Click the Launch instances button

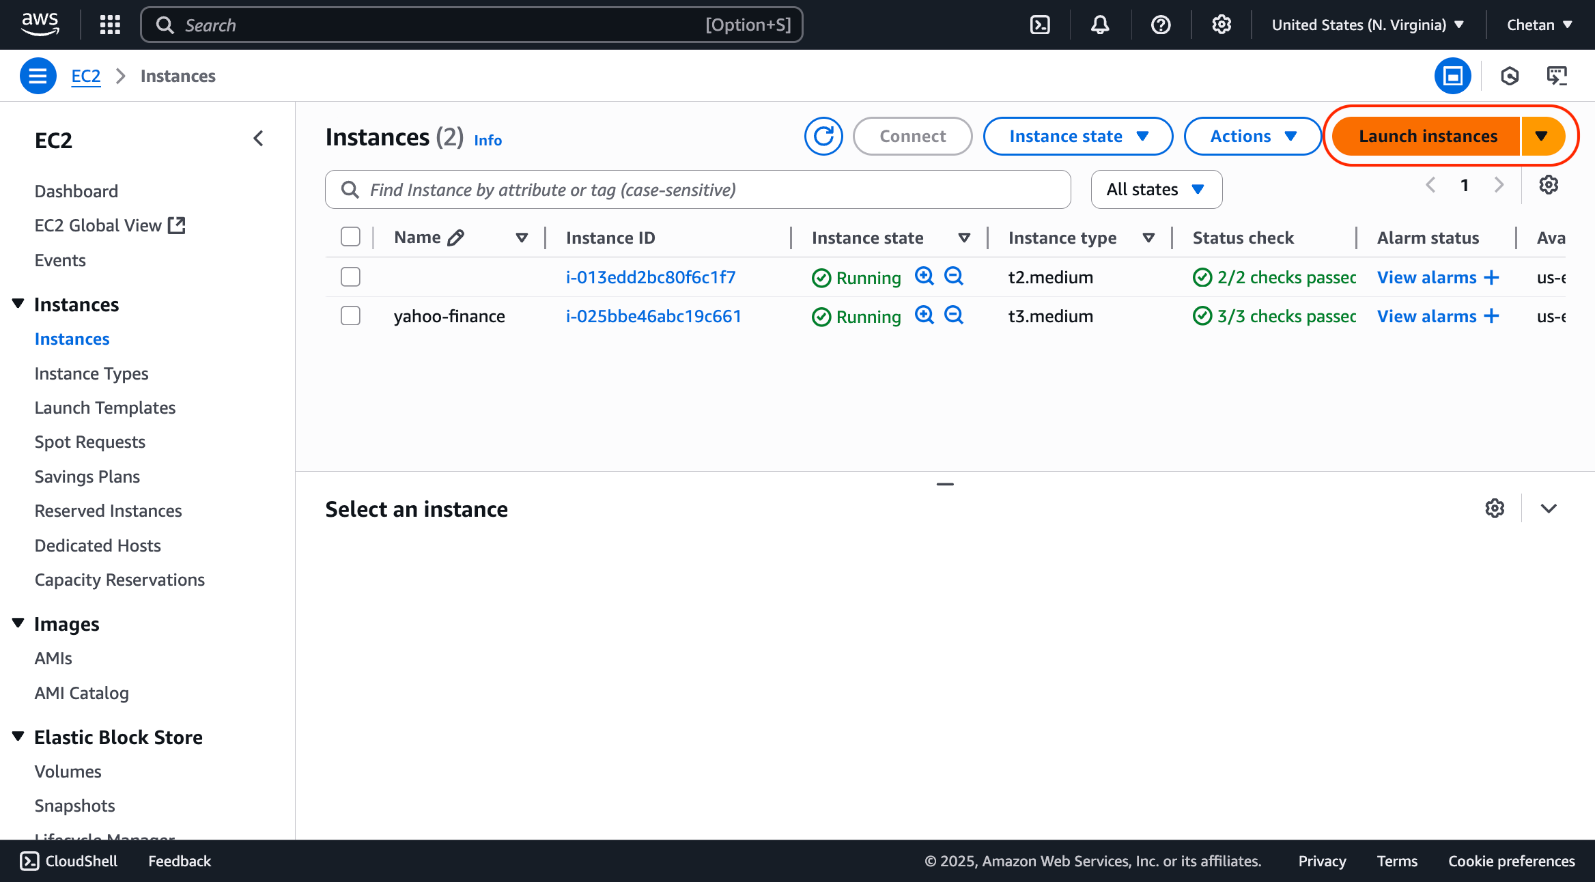pos(1427,137)
